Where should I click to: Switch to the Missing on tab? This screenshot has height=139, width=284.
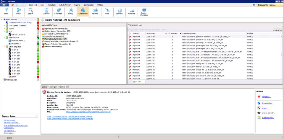(x=53, y=87)
